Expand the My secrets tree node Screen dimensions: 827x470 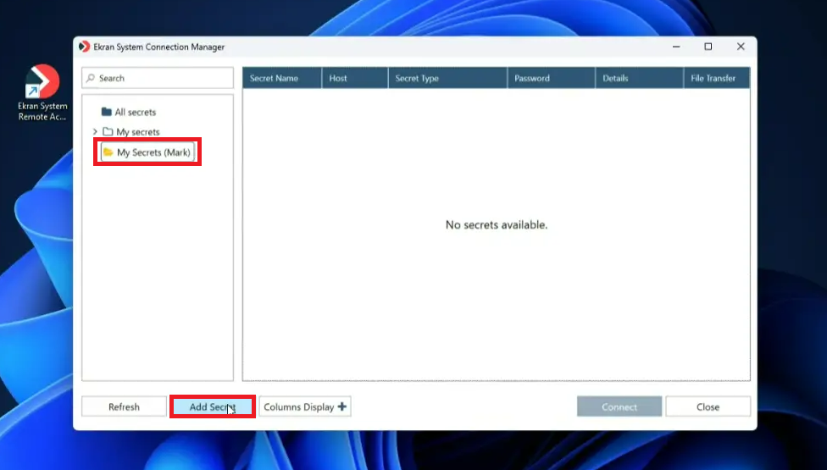coord(95,132)
